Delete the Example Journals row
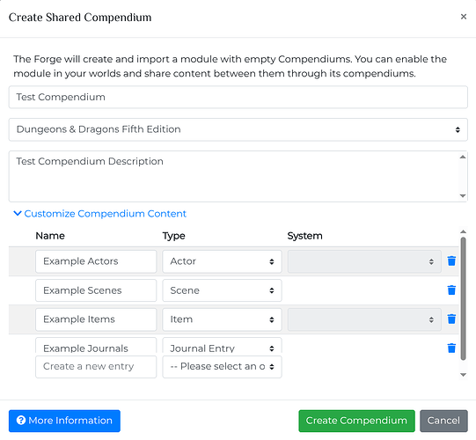This screenshot has width=476, height=440. pos(451,348)
